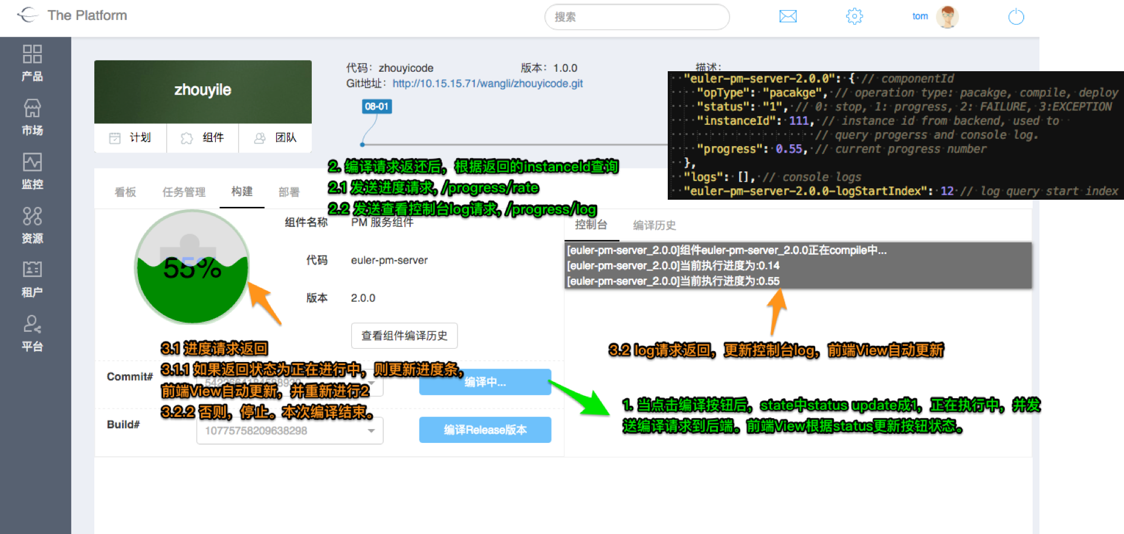Switch to the 编译历史 tab
Image resolution: width=1124 pixels, height=534 pixels.
(654, 225)
